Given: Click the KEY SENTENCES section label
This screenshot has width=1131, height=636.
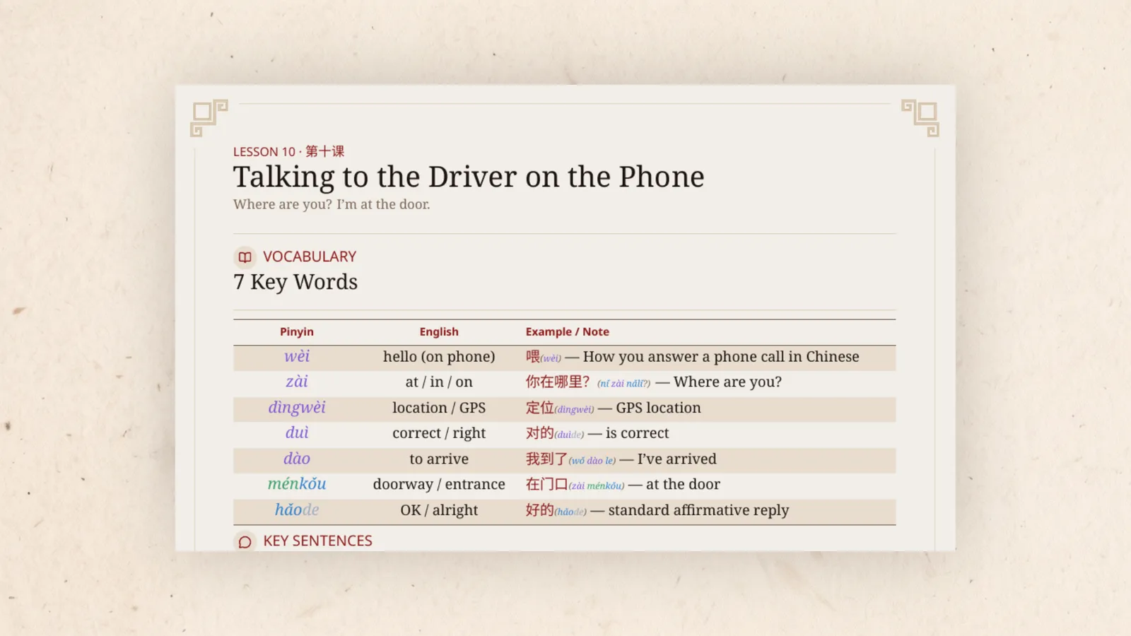Looking at the screenshot, I should 317,541.
